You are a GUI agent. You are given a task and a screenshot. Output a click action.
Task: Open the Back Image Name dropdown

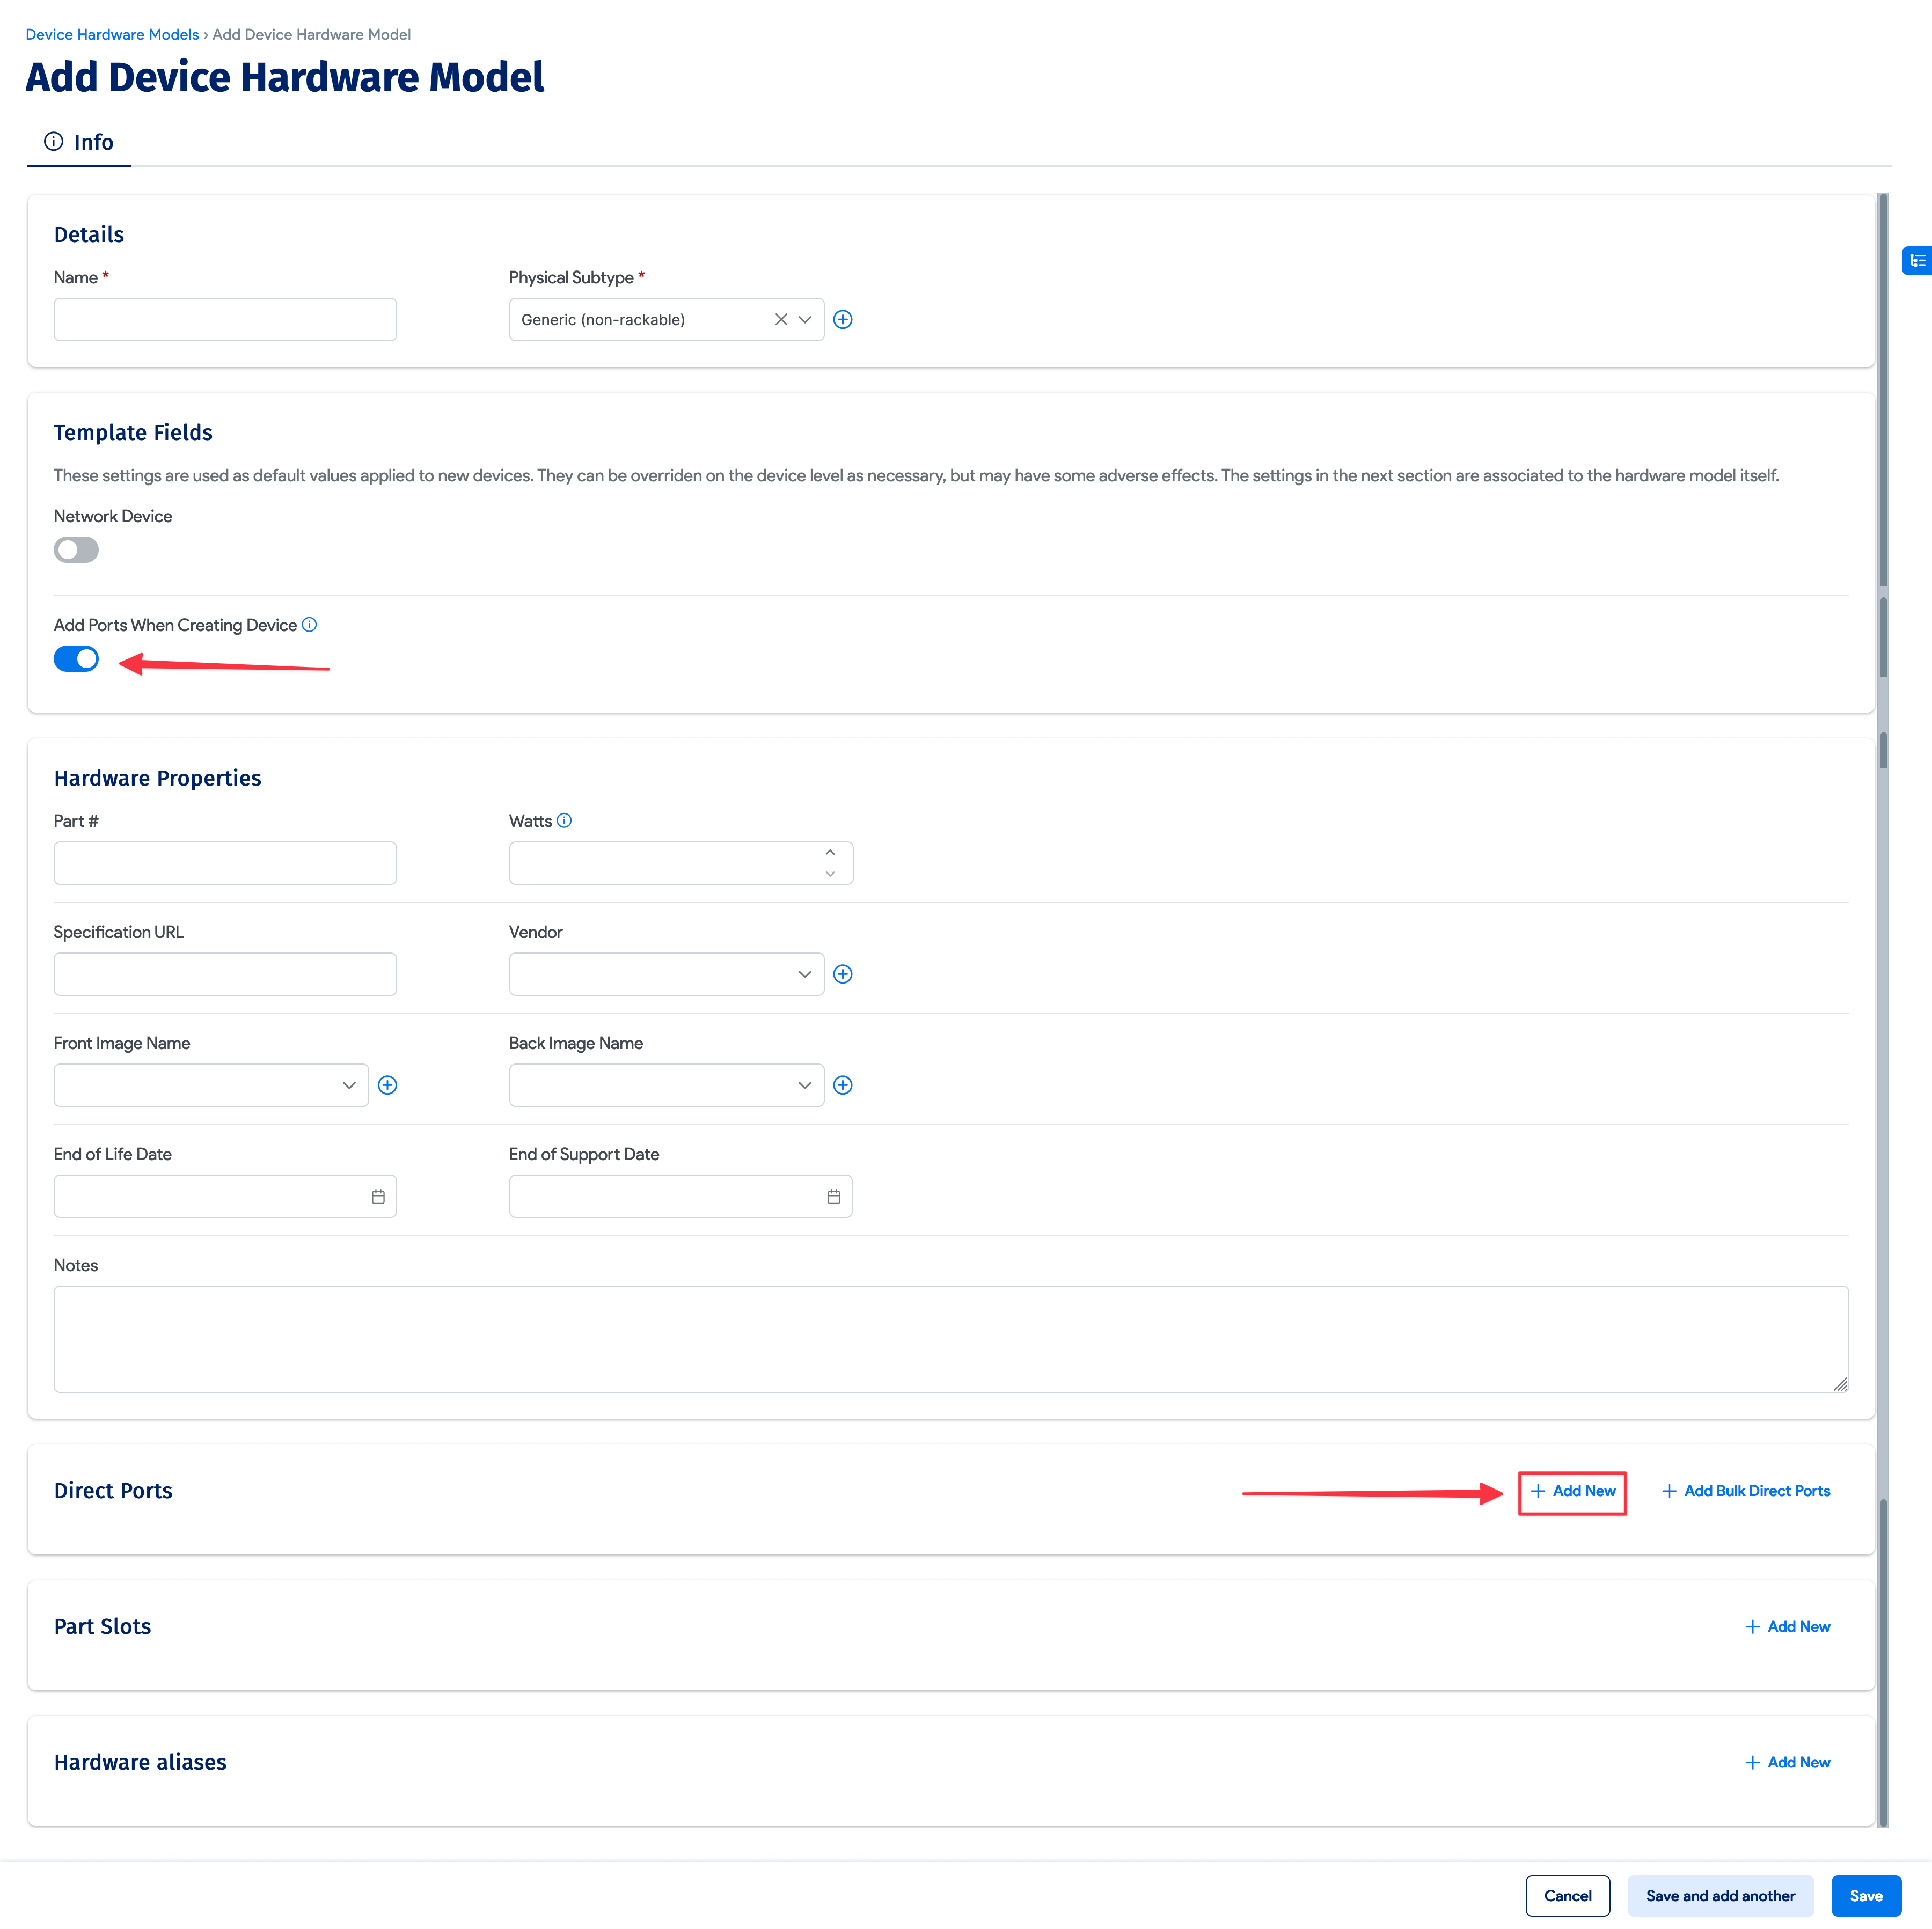[x=805, y=1084]
